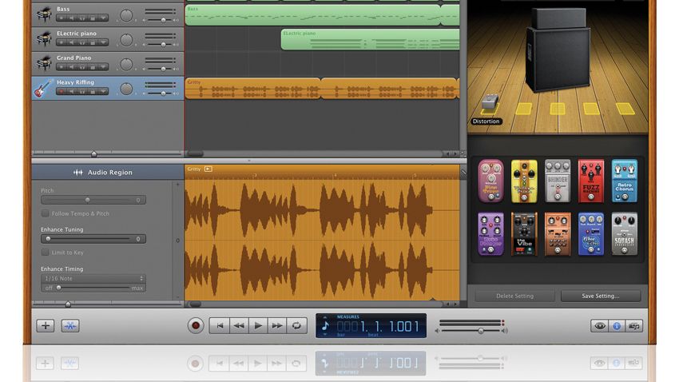Select the Distortion pedal on the stage floor

coord(490,101)
